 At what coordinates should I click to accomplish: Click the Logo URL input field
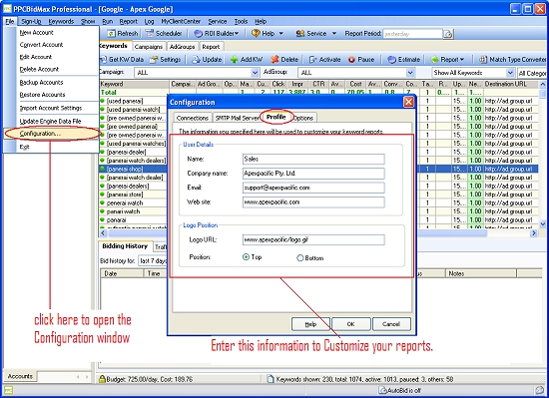[313, 240]
